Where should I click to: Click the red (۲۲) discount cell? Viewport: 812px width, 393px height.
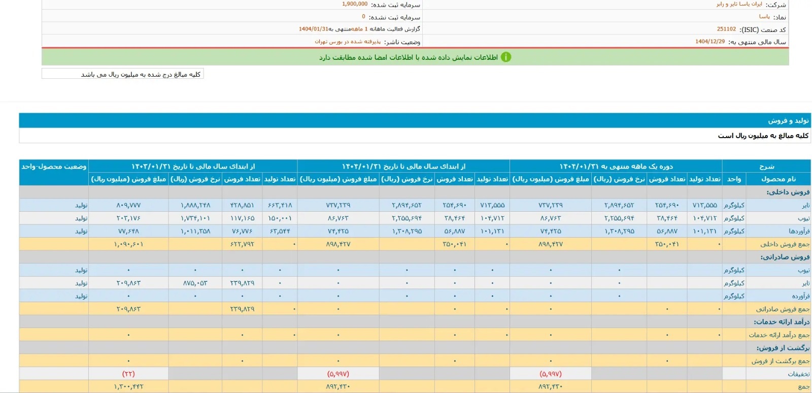pyautogui.click(x=128, y=374)
